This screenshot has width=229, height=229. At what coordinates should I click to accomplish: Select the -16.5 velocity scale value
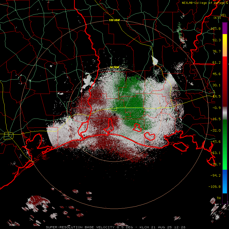pyautogui.click(x=216, y=119)
